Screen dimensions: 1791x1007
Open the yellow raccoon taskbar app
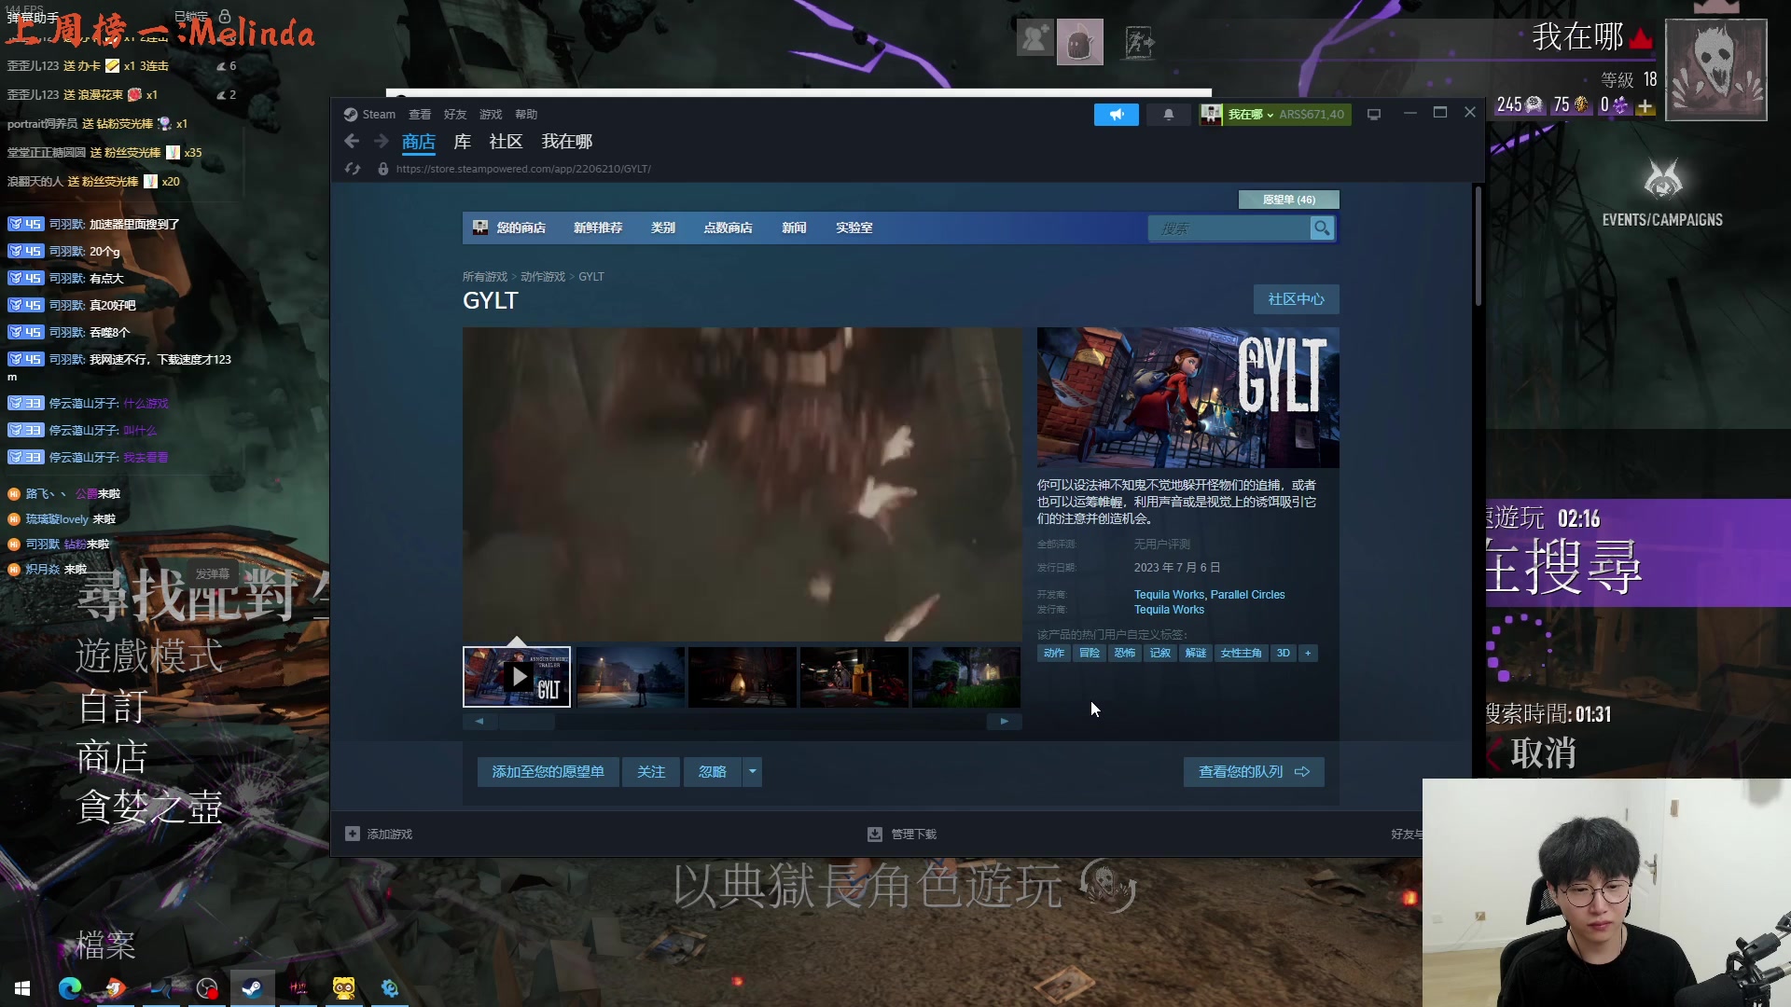click(x=343, y=987)
